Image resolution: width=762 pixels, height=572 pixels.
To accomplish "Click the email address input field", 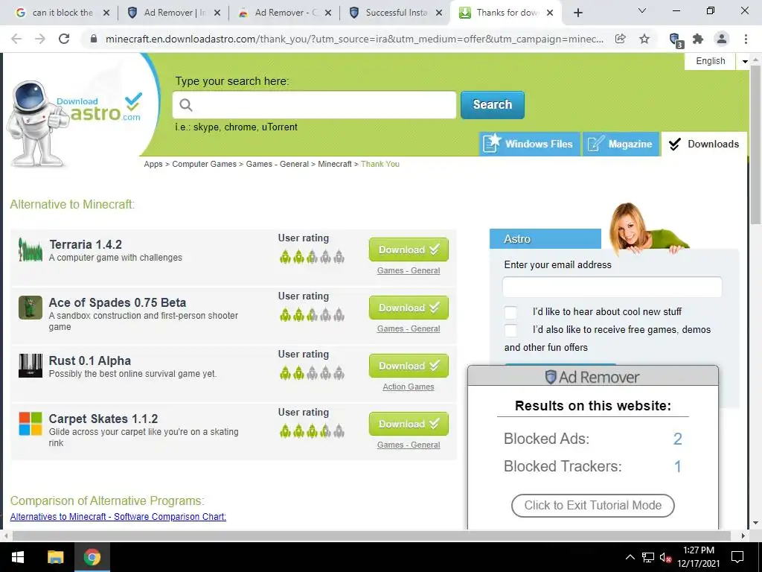I will [x=612, y=287].
